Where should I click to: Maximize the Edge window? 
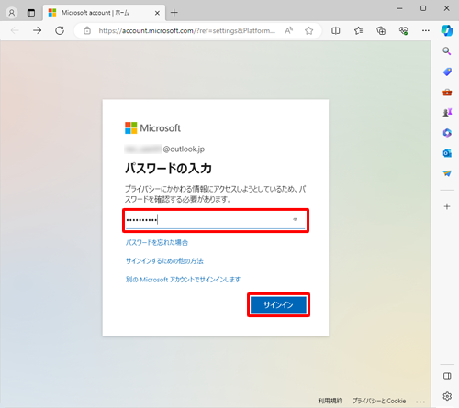[423, 8]
